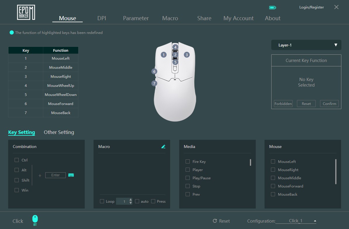Open macro editor pencil icon
The width and height of the screenshot is (349, 229).
click(x=163, y=147)
